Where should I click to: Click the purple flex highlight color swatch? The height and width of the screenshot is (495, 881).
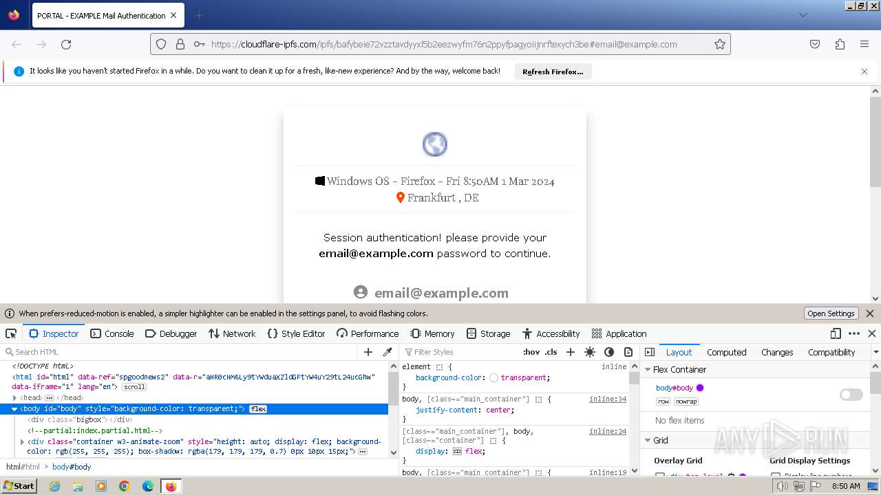pos(700,388)
